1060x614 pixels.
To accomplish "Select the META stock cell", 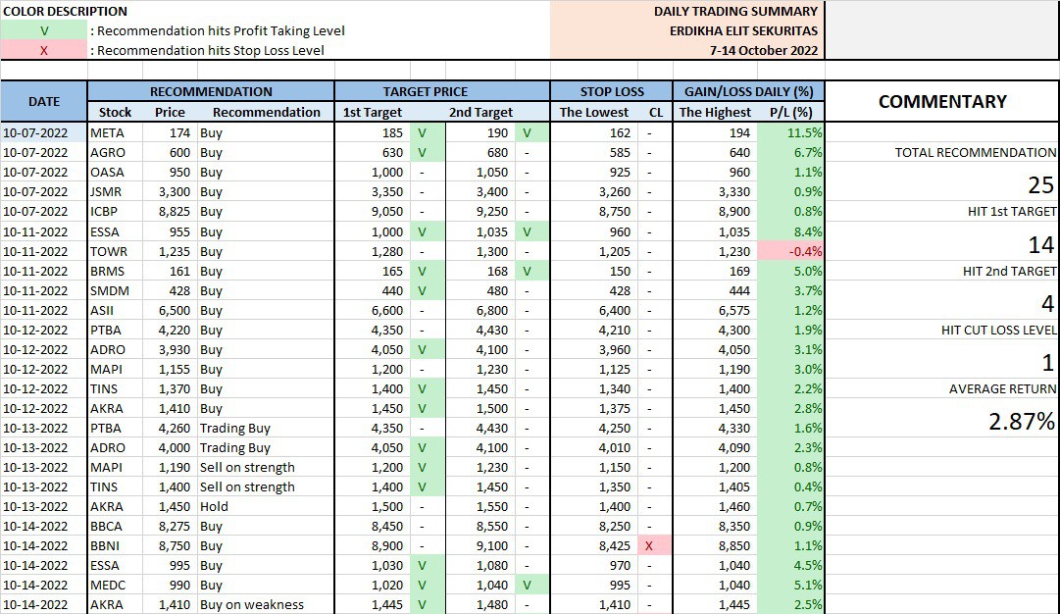I will (116, 132).
